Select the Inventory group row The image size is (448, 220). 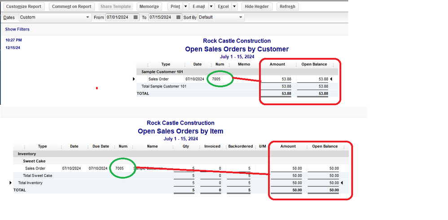181,154
